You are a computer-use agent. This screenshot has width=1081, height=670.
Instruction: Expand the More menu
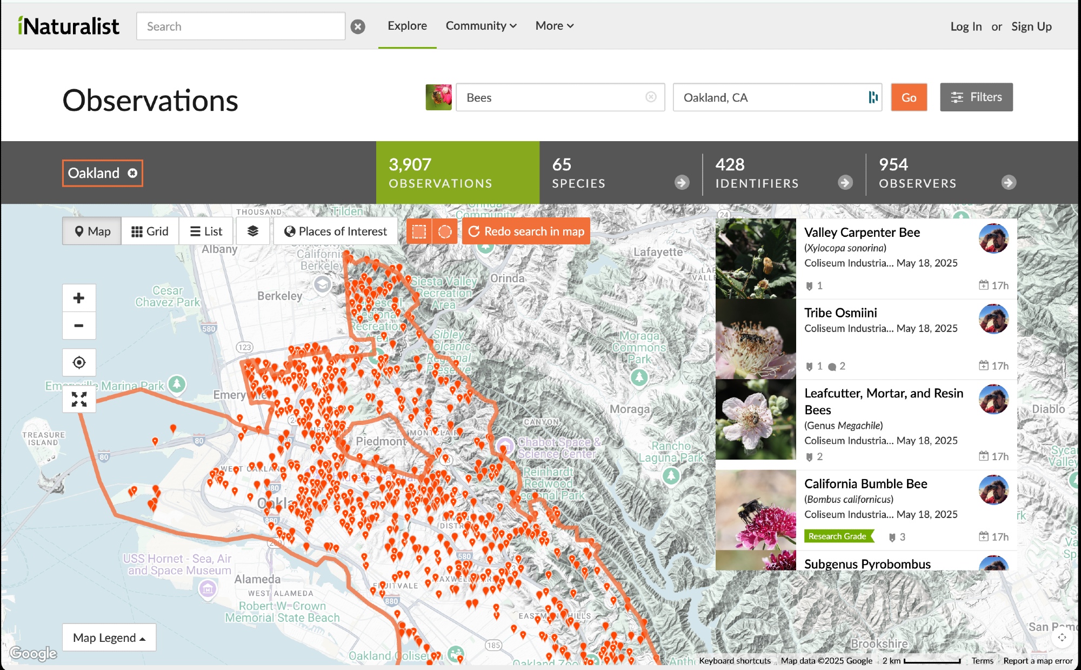point(555,26)
